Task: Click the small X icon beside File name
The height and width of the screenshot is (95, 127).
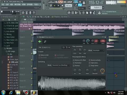Action: point(69,47)
